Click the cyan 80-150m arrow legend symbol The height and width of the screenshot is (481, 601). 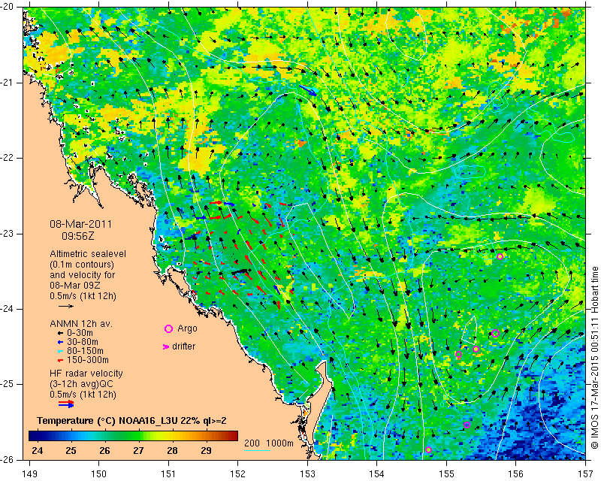coord(60,351)
